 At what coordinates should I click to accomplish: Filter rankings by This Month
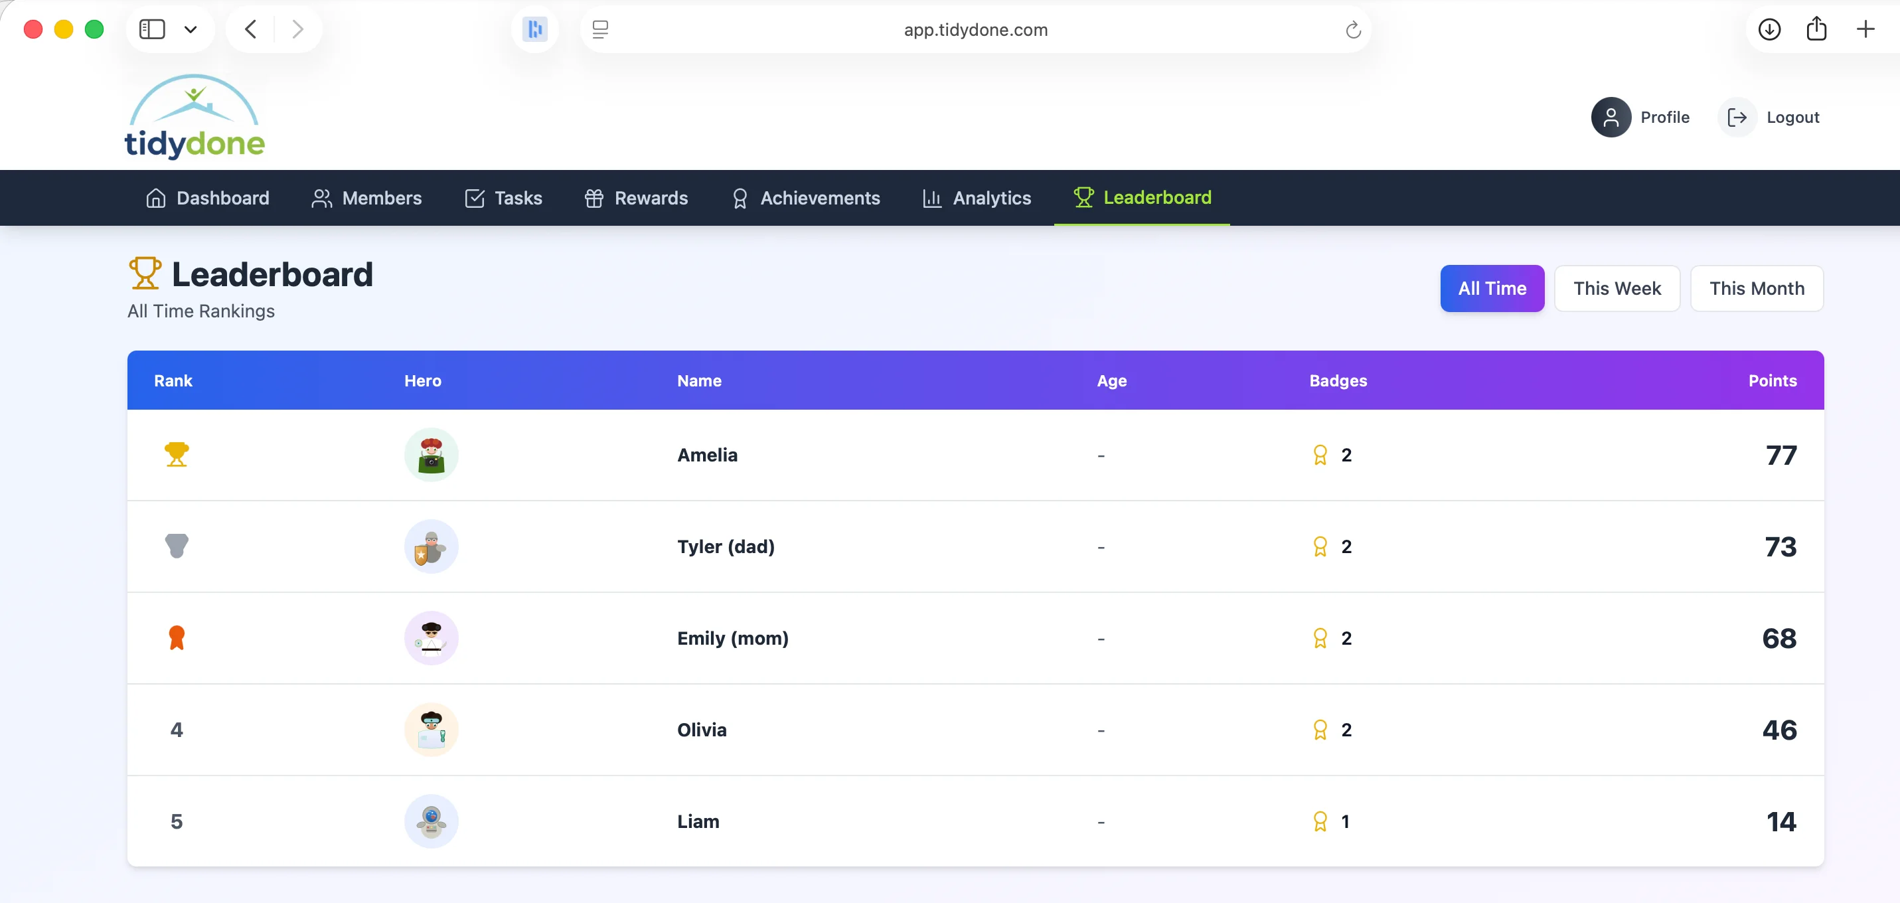pos(1757,288)
